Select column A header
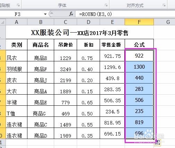 [17, 22]
